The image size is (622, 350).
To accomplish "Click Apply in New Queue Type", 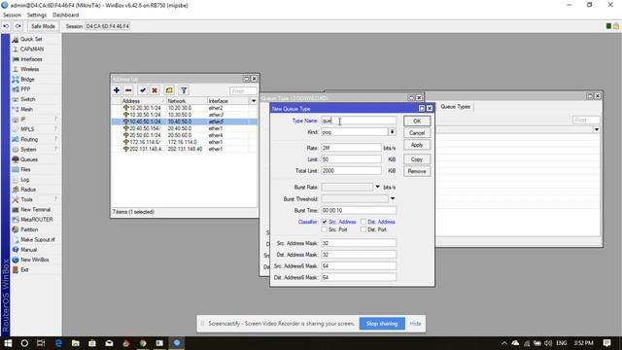I will pos(417,145).
